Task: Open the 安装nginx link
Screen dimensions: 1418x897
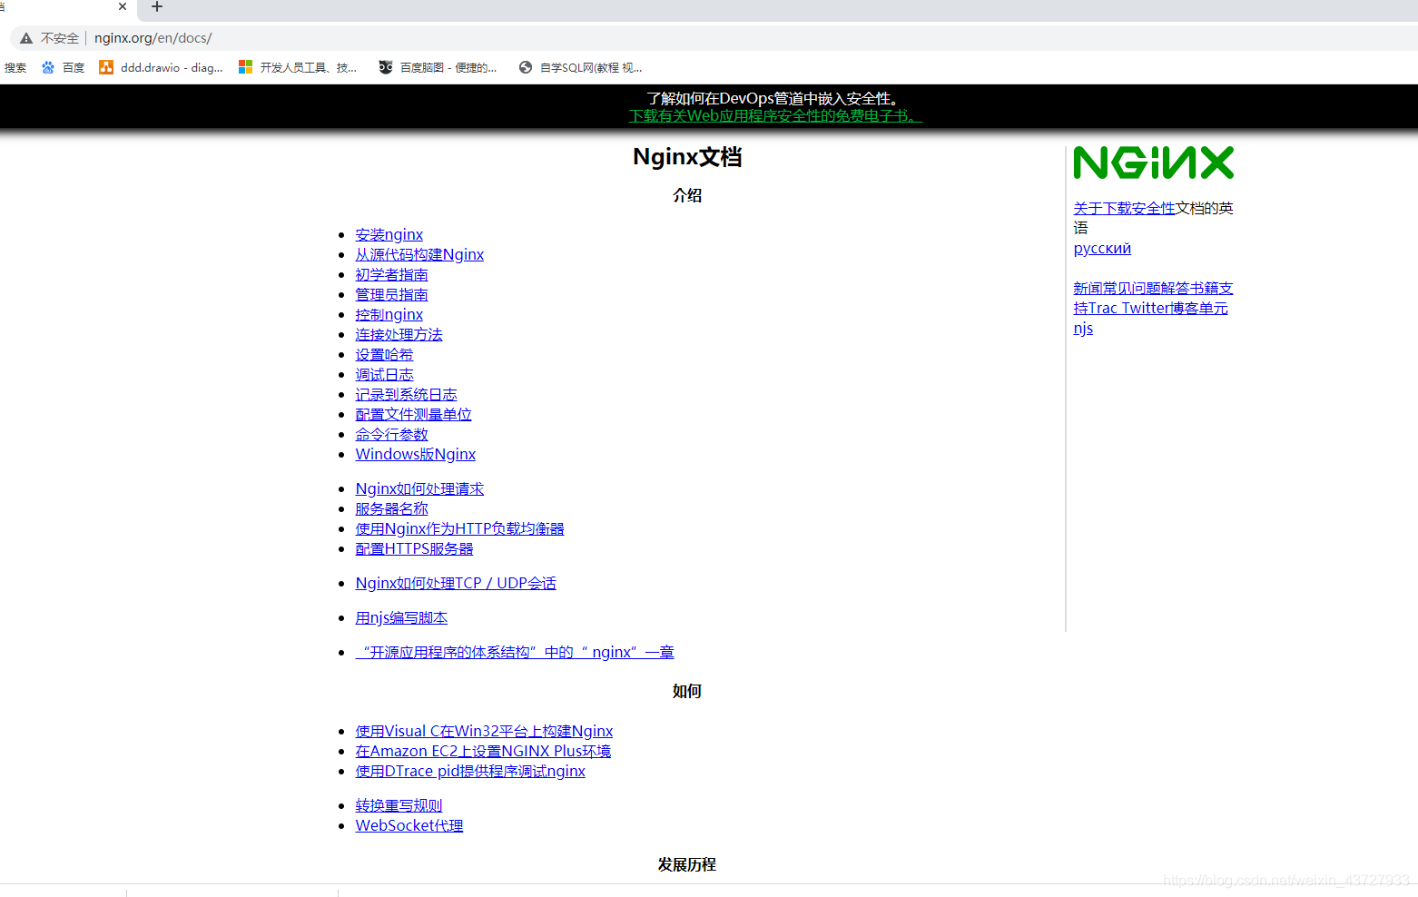Action: tap(389, 234)
